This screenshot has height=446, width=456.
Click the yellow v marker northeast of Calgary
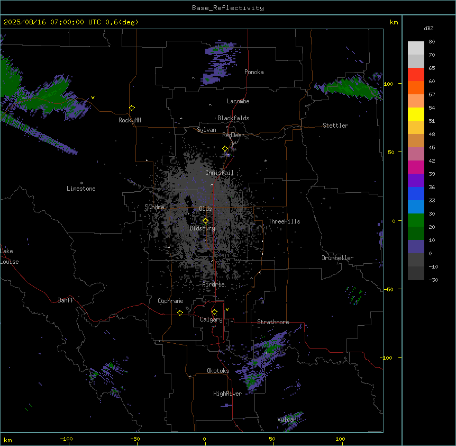(x=227, y=309)
